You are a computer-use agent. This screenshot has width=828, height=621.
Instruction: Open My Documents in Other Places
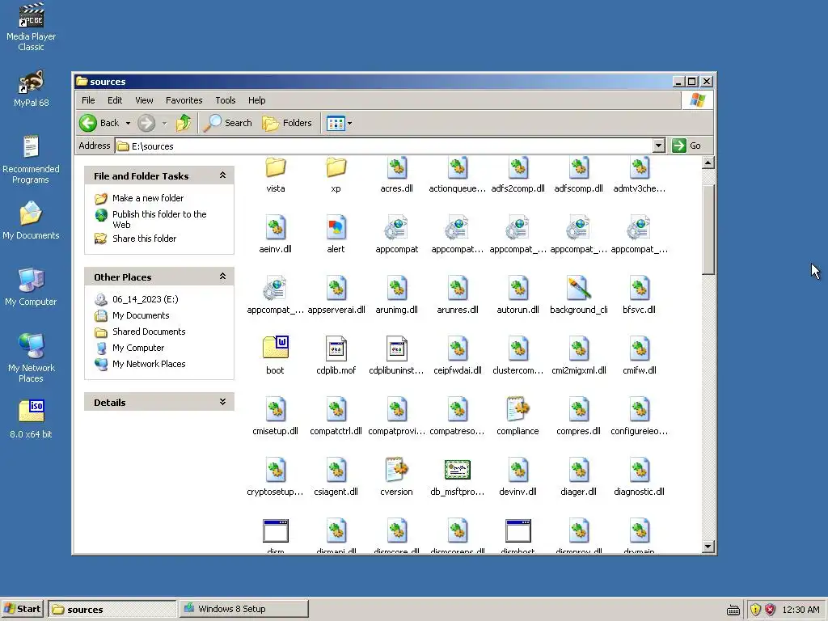(x=141, y=316)
